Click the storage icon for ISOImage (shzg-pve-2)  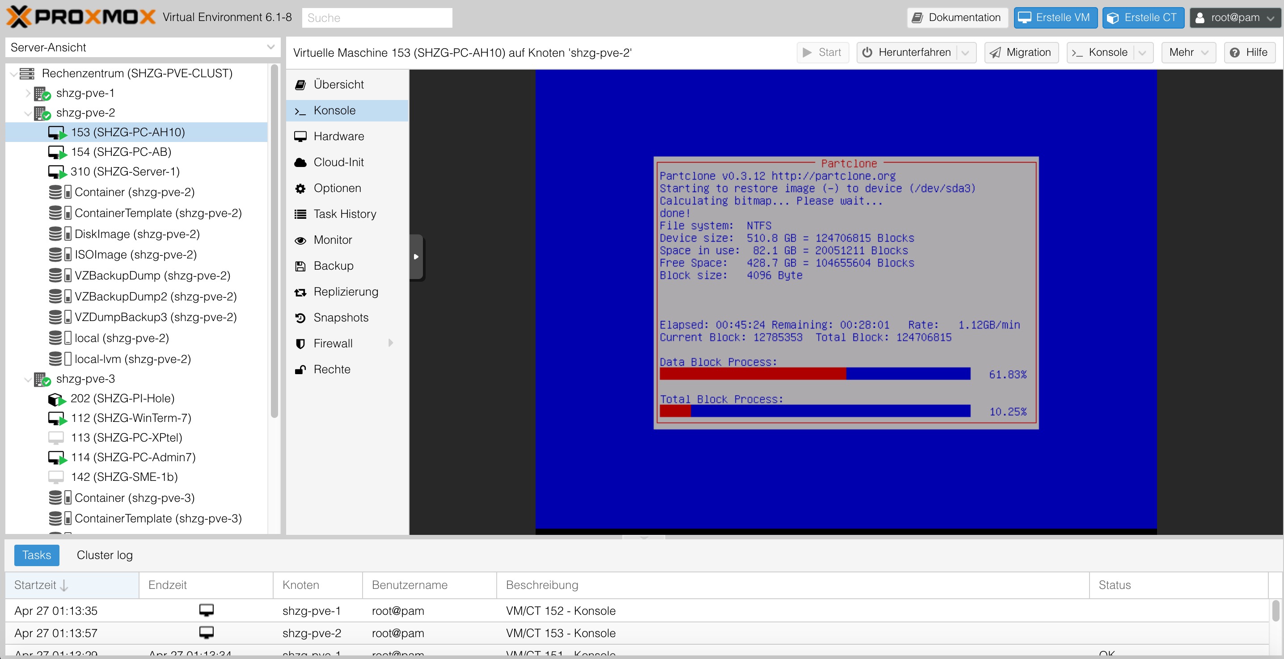coord(60,254)
